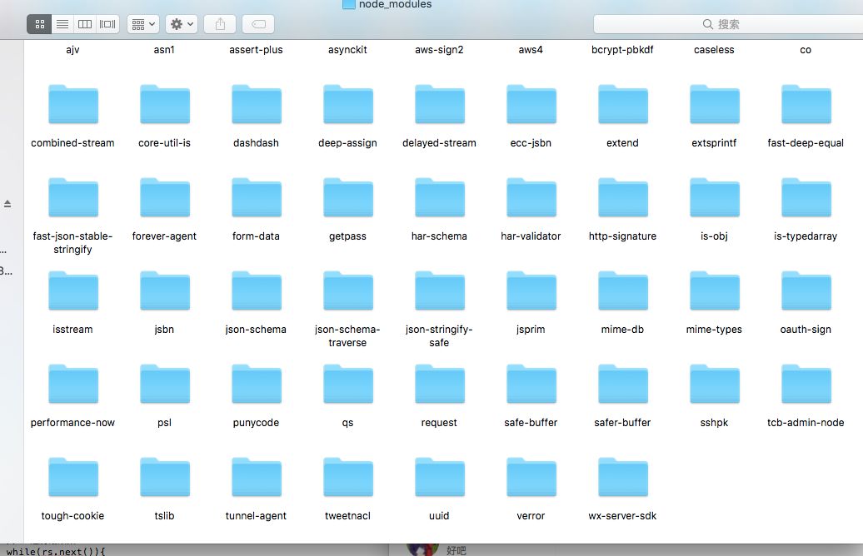Select the mime-types folder
This screenshot has height=556, width=863.
click(x=715, y=290)
